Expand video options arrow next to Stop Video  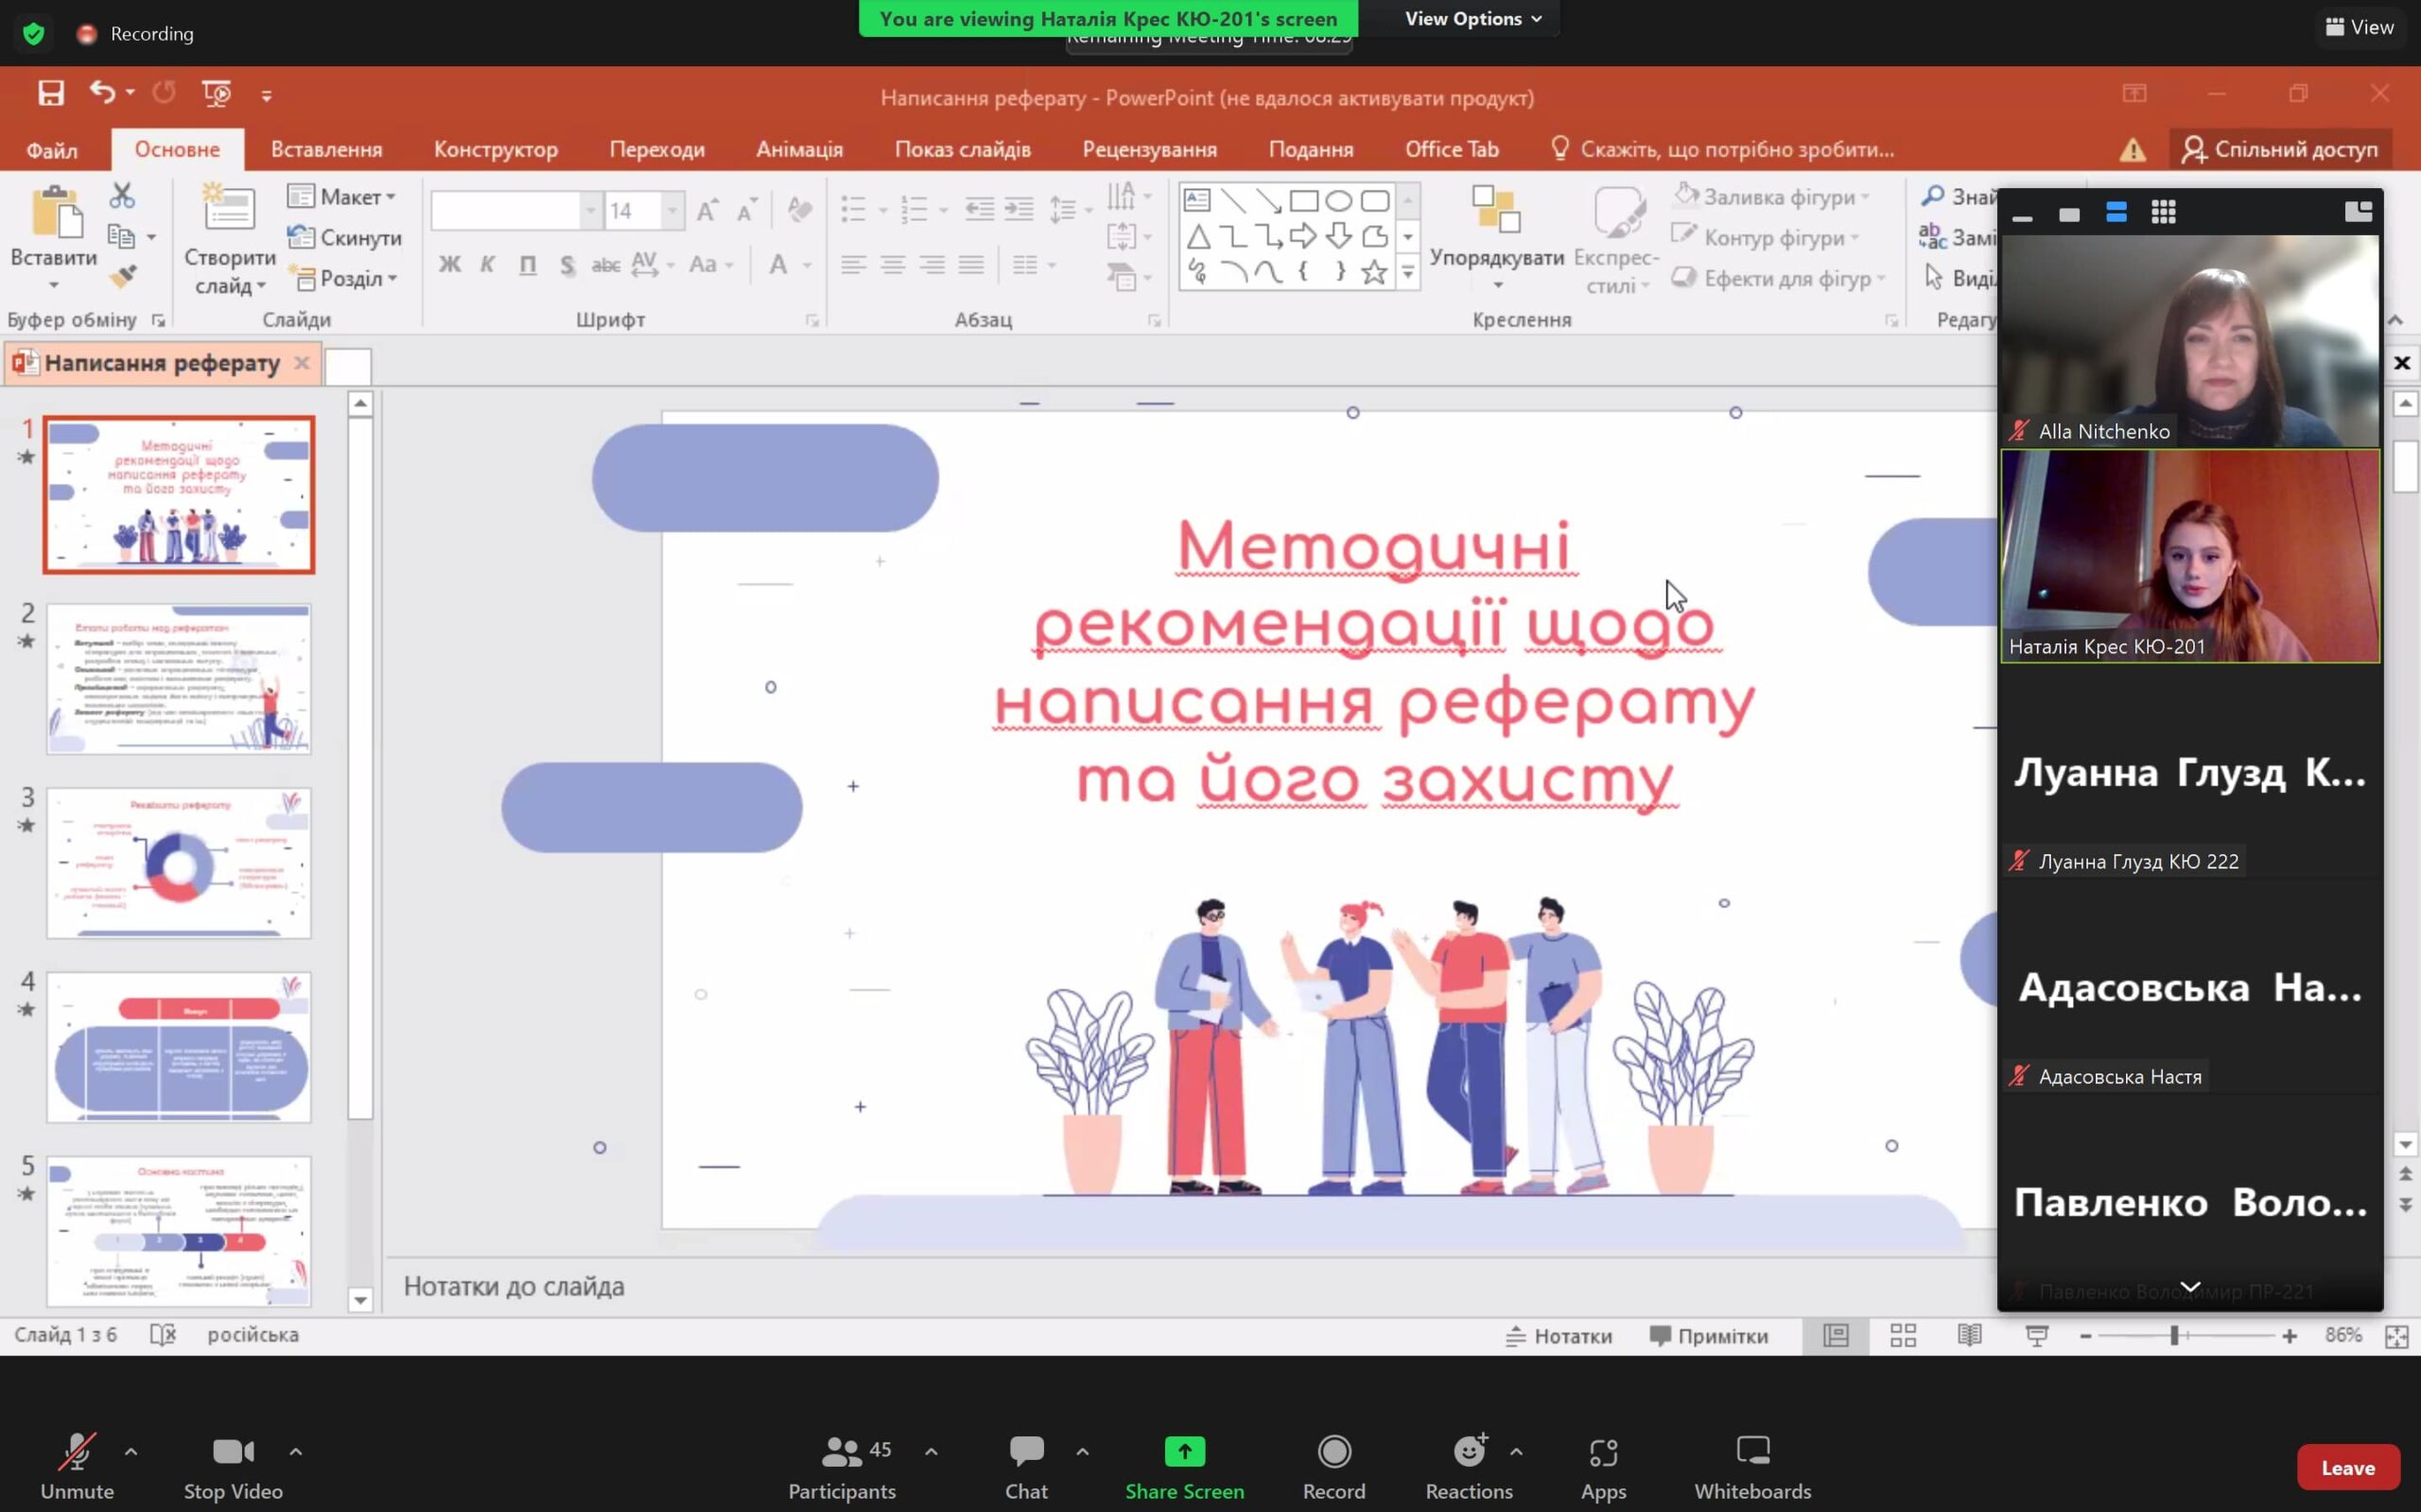point(295,1451)
